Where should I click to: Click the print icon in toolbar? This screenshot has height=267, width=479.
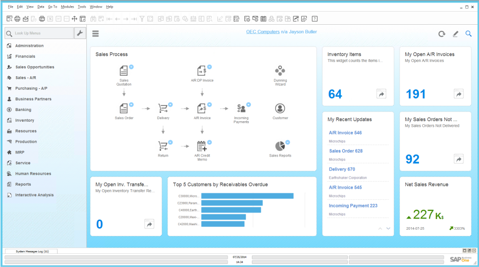(17, 19)
